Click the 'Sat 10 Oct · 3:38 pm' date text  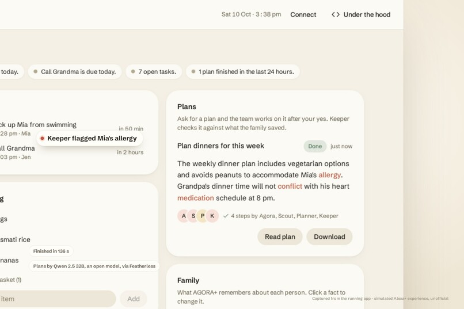(251, 14)
